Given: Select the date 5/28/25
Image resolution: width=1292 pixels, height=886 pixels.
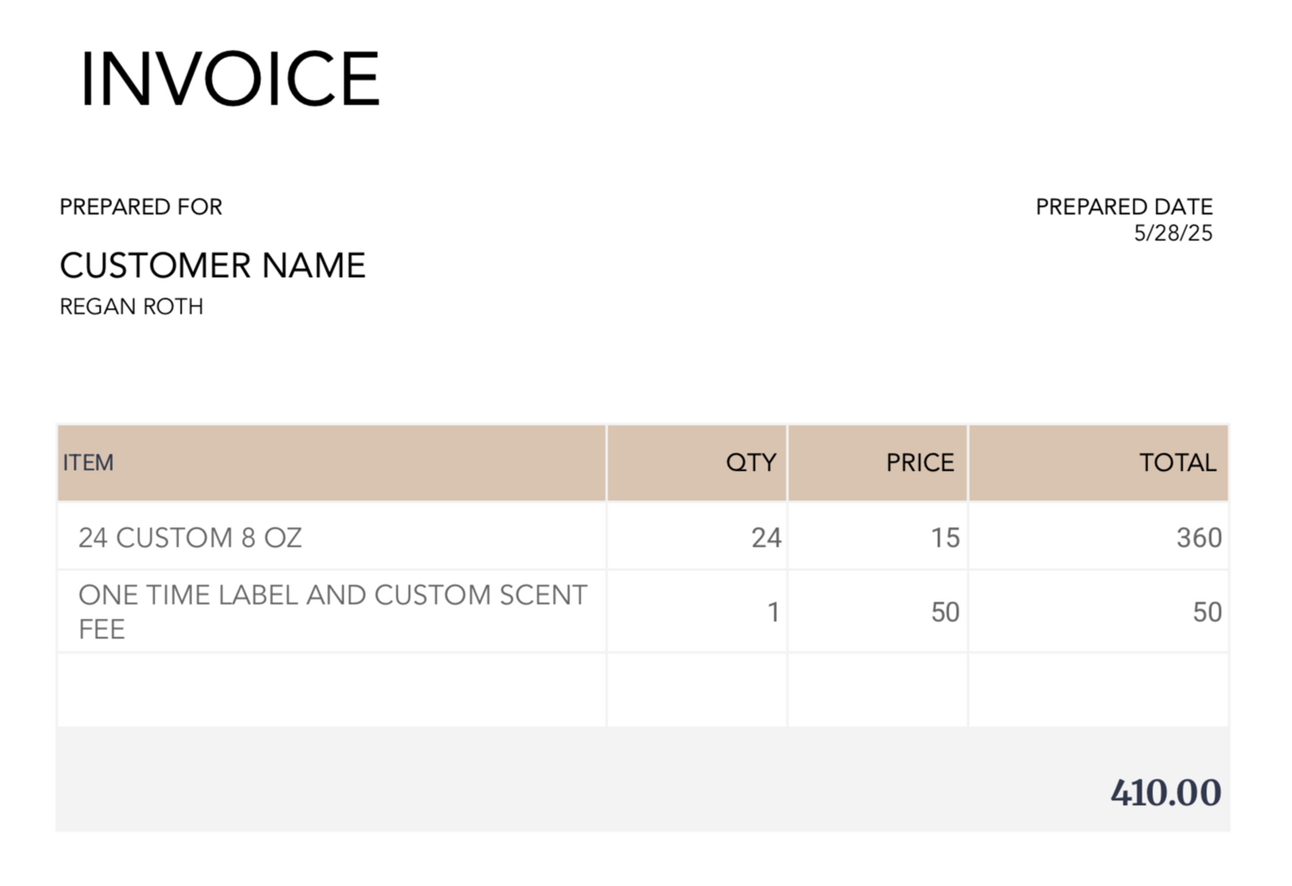Looking at the screenshot, I should (x=1173, y=232).
